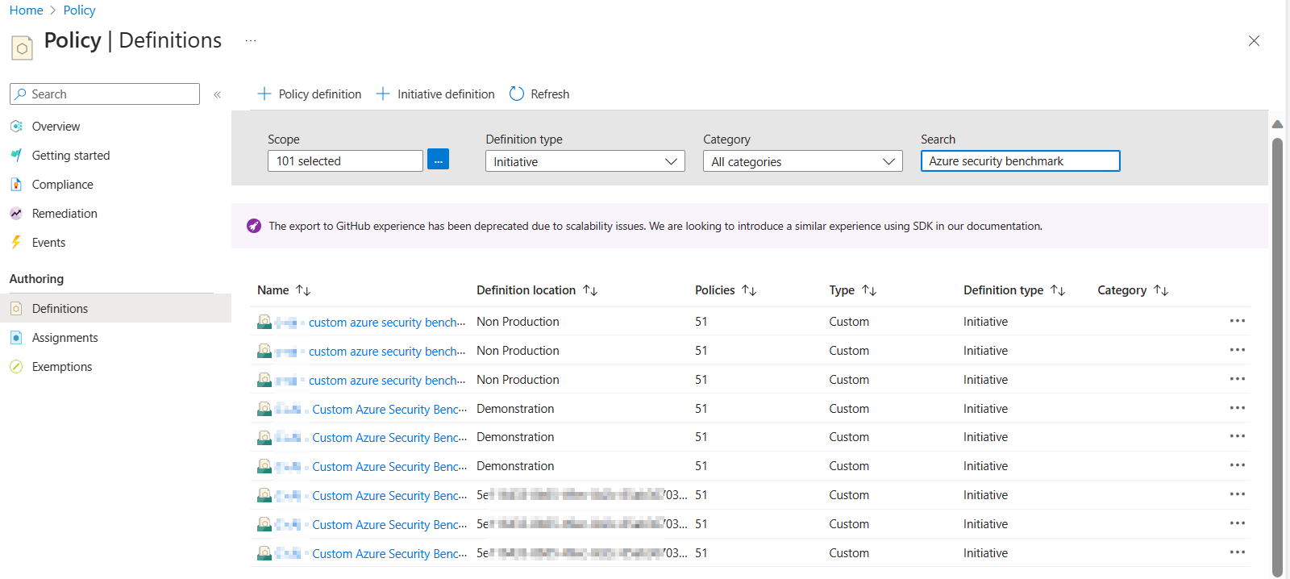Click the Initiative definition button

pos(435,94)
